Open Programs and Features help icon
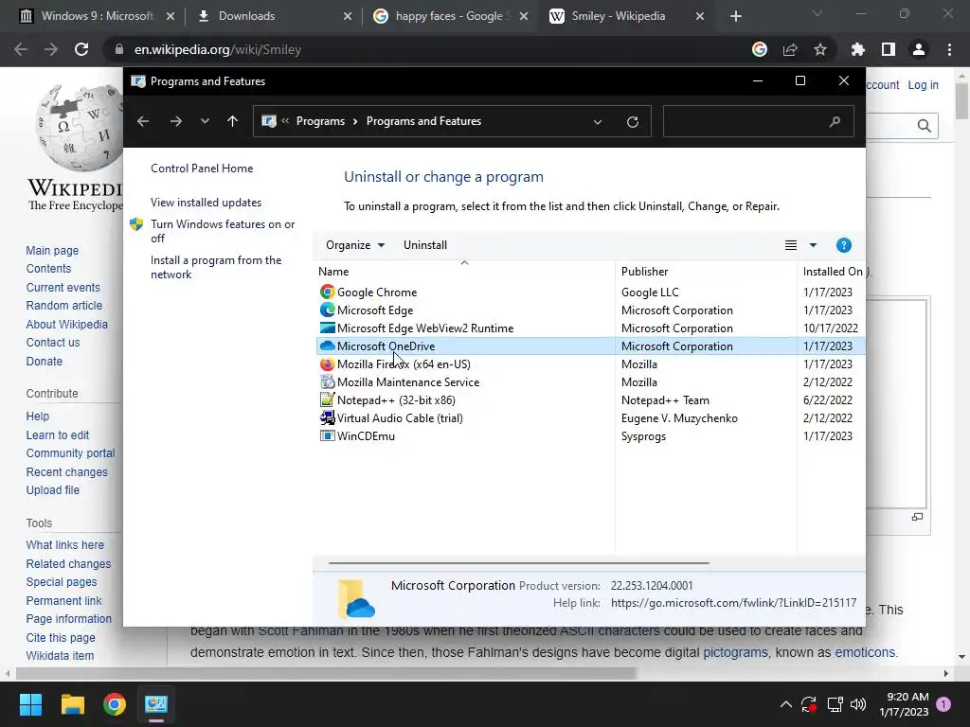This screenshot has height=727, width=970. pos(844,245)
